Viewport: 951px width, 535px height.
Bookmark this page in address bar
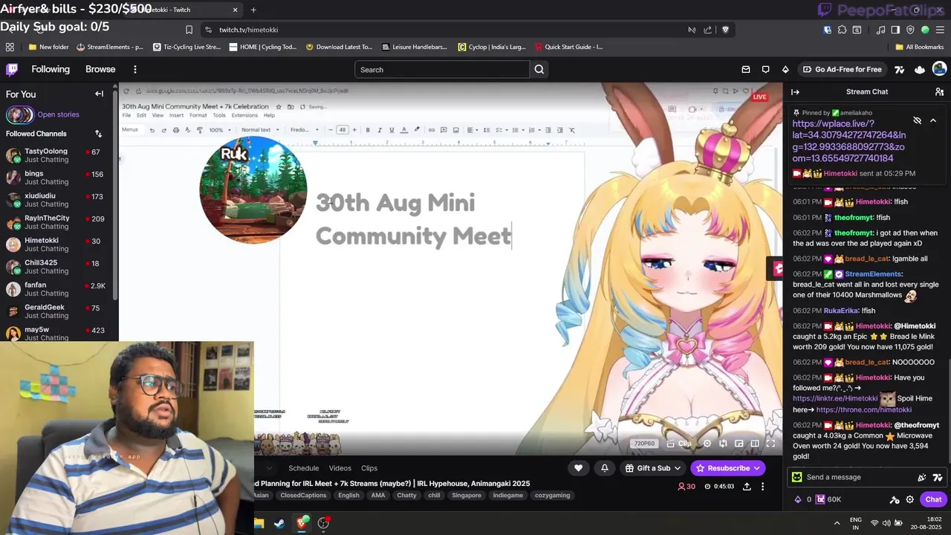pyautogui.click(x=189, y=30)
